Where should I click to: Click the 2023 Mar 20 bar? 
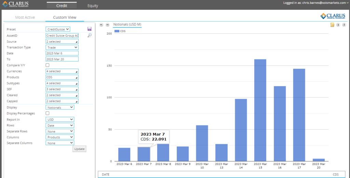click(319, 160)
